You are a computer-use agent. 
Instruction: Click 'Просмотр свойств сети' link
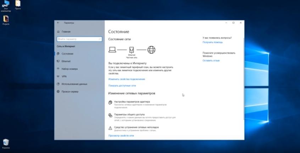[x=121, y=136]
